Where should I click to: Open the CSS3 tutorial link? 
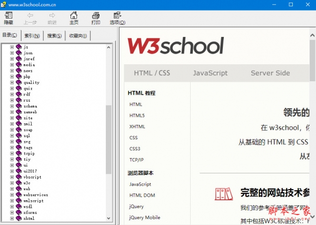pos(135,149)
